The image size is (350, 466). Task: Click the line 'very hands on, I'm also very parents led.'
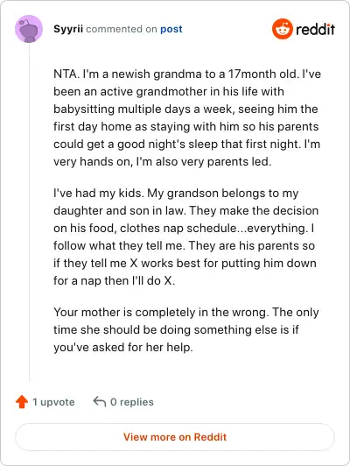tap(163, 162)
